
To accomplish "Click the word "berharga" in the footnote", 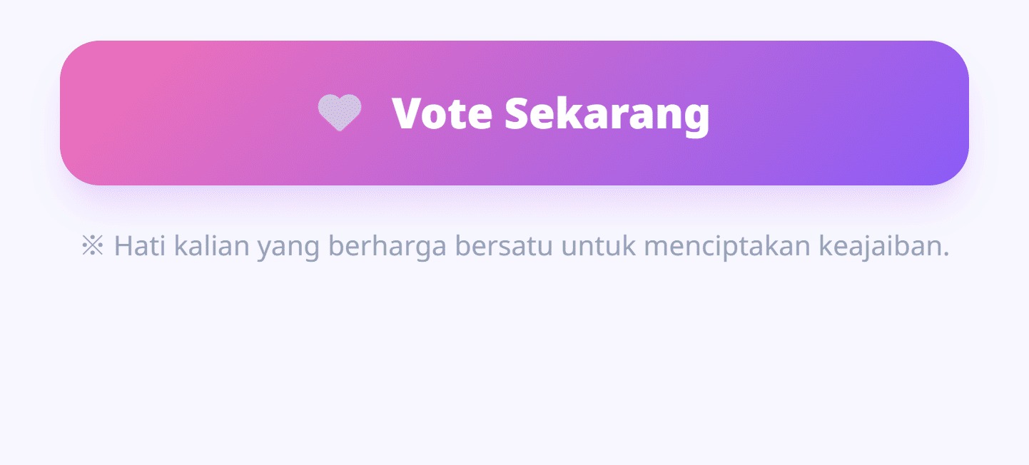I will tap(387, 246).
